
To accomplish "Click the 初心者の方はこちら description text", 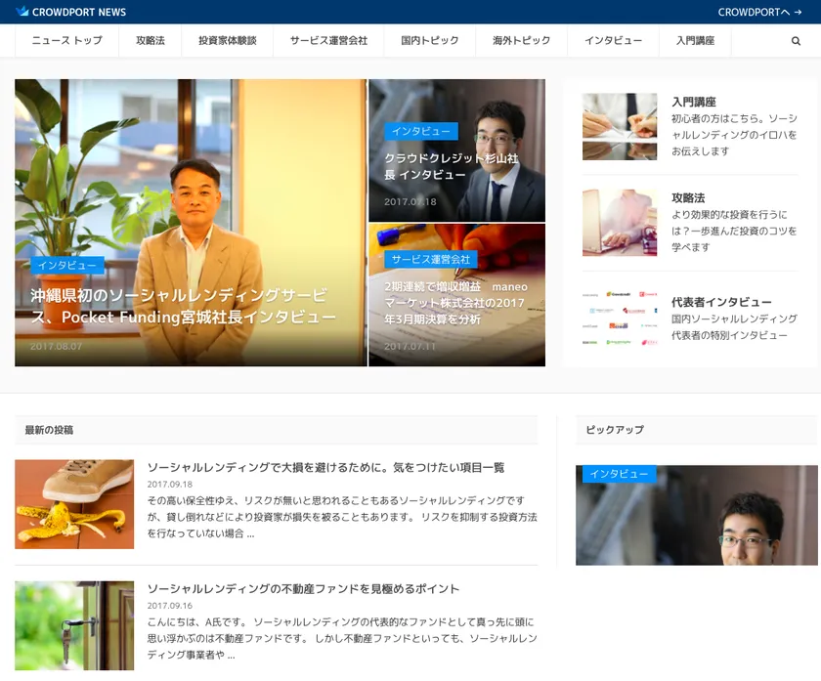I will [x=734, y=135].
